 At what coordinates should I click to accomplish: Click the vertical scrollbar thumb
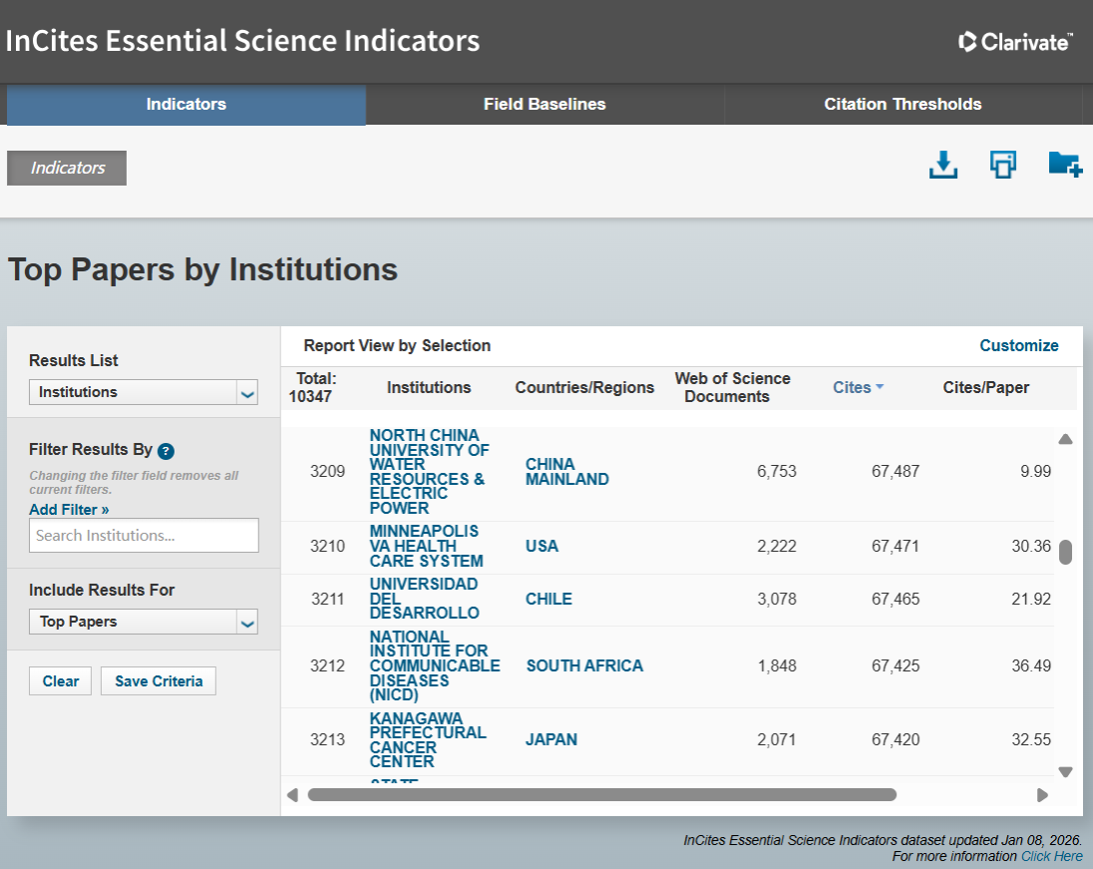(x=1065, y=552)
